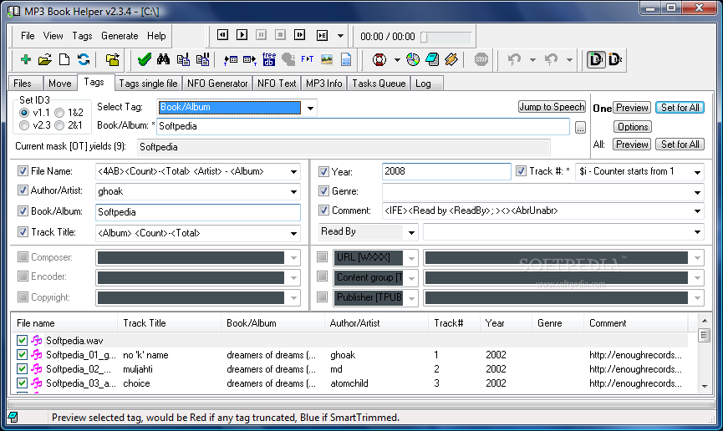Open the Read By field selector dropdown
This screenshot has width=723, height=431.
[x=411, y=233]
